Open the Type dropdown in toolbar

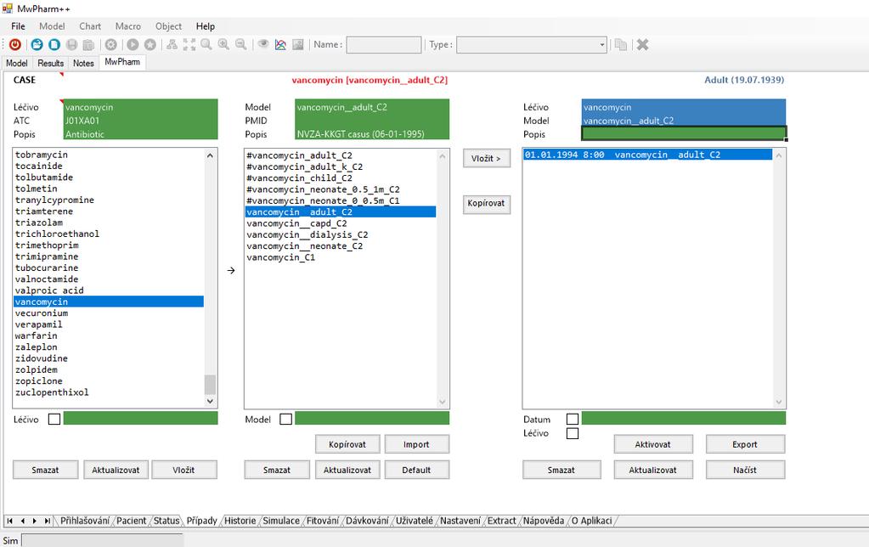pos(602,45)
